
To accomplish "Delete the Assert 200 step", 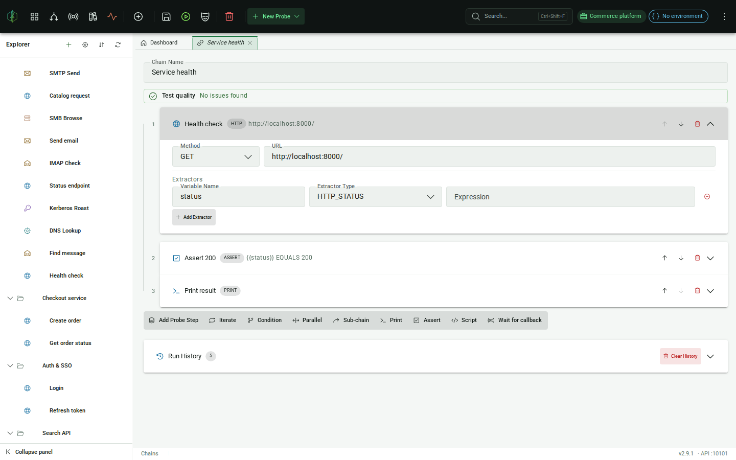I will tap(697, 258).
